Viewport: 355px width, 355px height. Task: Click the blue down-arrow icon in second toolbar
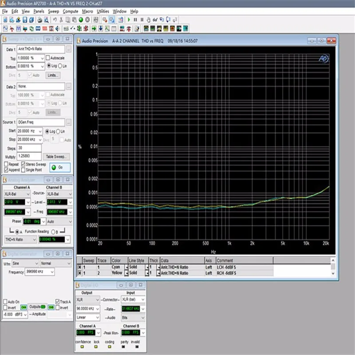[101, 28]
